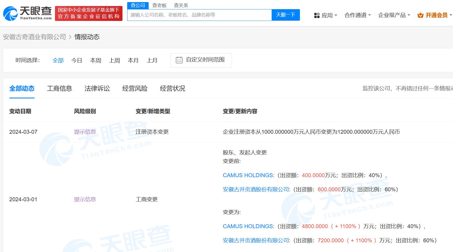Click the 2024-03-01 date cell
This screenshot has height=252, width=453.
[23, 199]
